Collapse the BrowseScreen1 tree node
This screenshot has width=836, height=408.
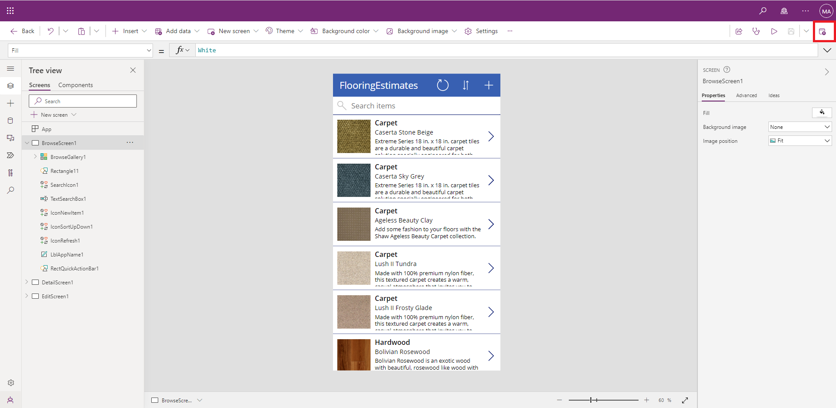coord(27,143)
